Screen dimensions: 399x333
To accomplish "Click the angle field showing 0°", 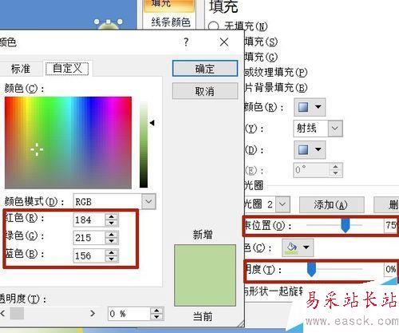I will (311, 169).
